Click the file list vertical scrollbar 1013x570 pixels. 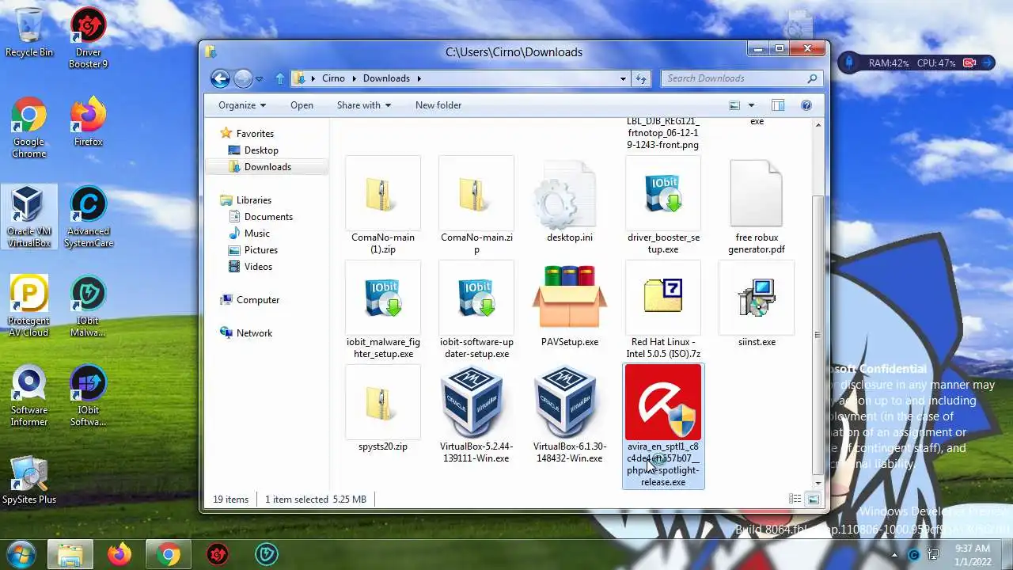point(818,334)
